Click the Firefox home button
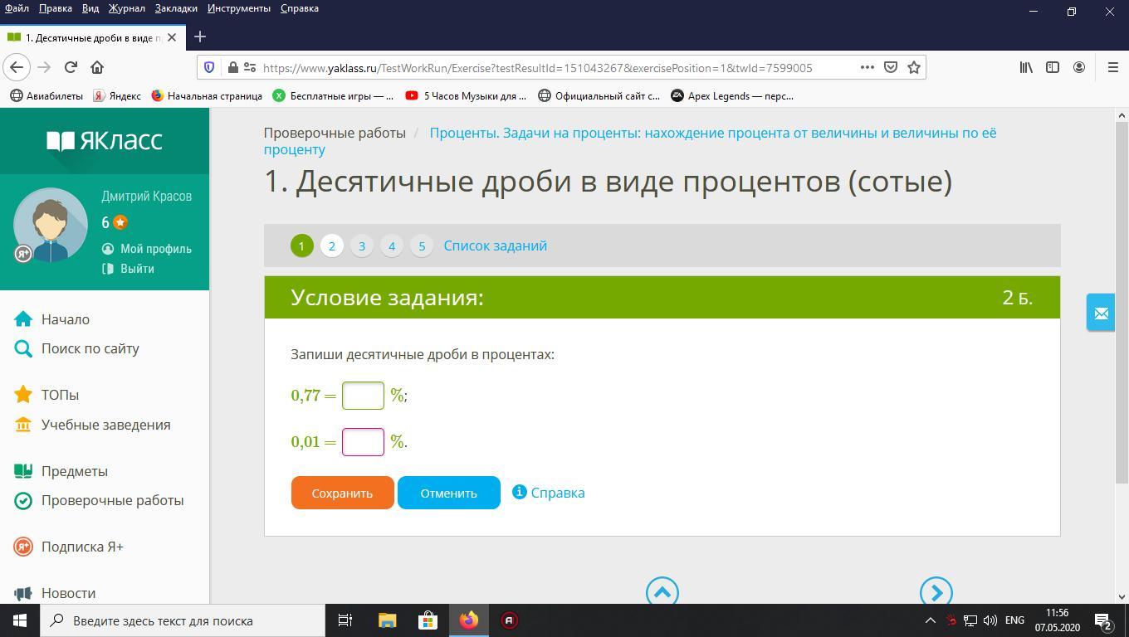Screen dimensions: 1129x637 coord(97,67)
